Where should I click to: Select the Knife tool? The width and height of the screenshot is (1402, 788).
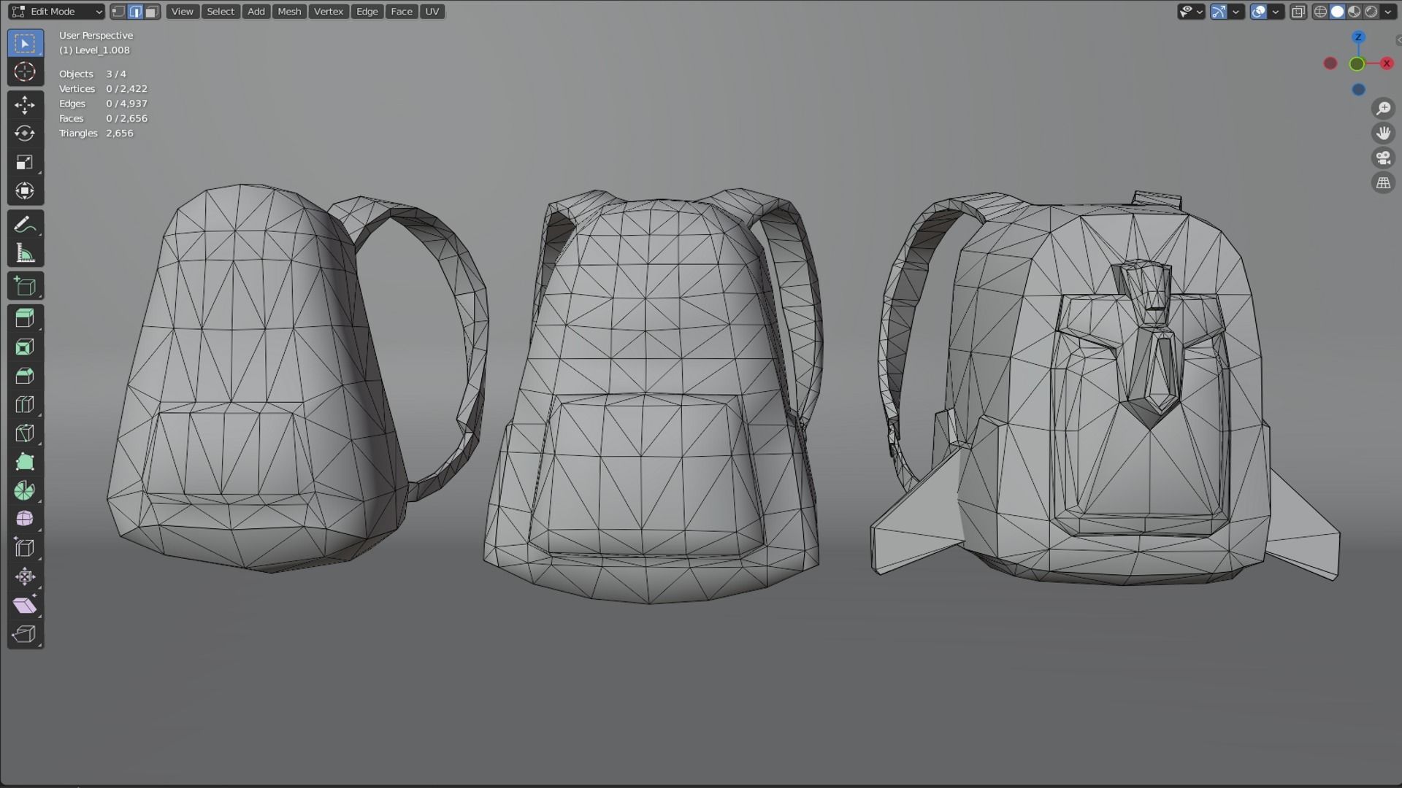[x=25, y=433]
